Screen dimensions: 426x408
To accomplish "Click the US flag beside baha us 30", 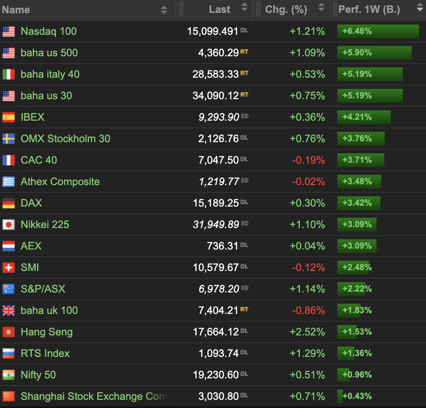I will point(9,96).
